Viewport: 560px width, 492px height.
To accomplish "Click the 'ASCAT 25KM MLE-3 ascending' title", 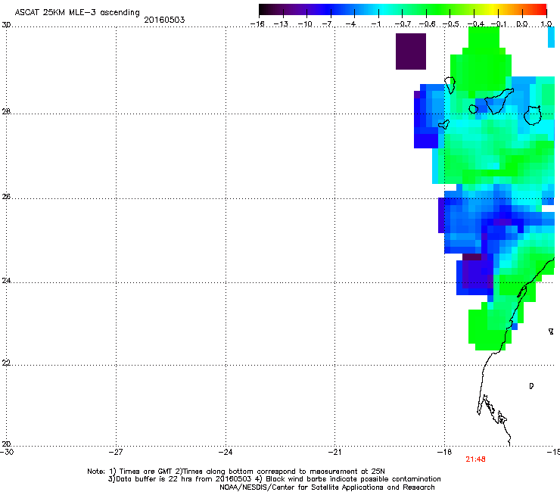I will 77,12.
